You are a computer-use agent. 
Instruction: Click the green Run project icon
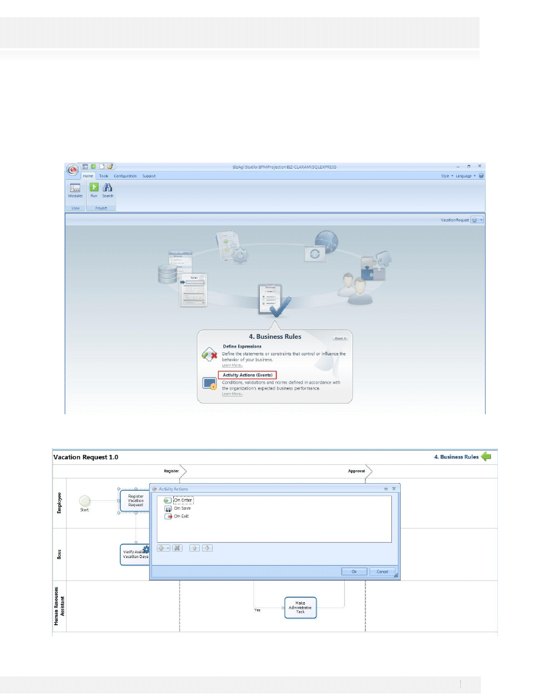point(94,189)
